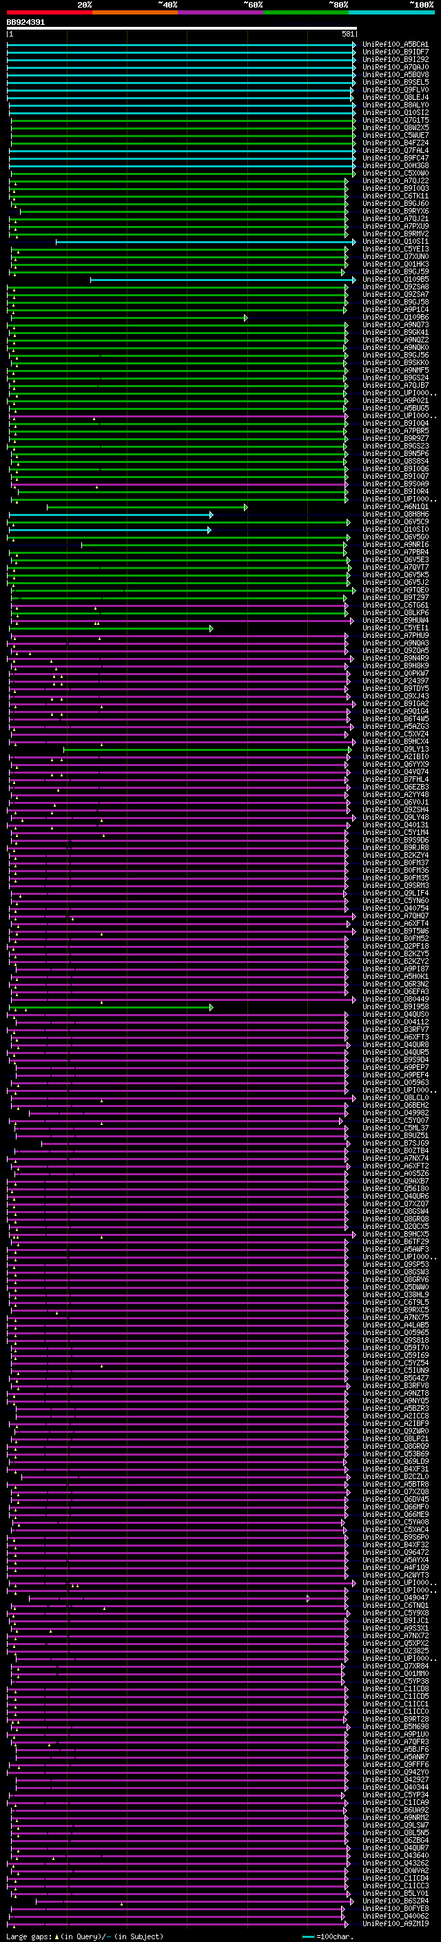The width and height of the screenshot is (441, 1942).
Task: Click hit label UniRef100_Q9FLV0
Action: click(396, 90)
